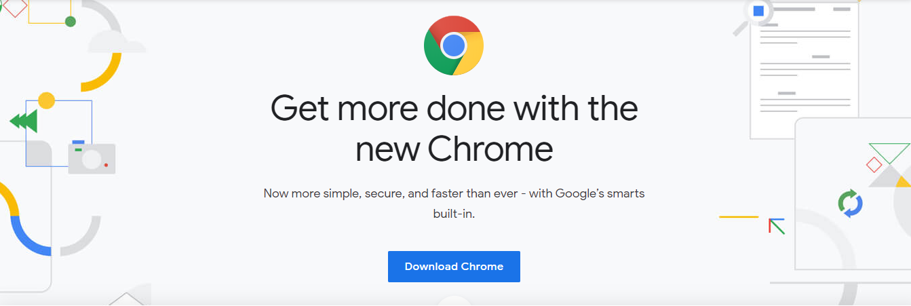Click the gray cloud shape
The image size is (911, 306).
coord(117,41)
